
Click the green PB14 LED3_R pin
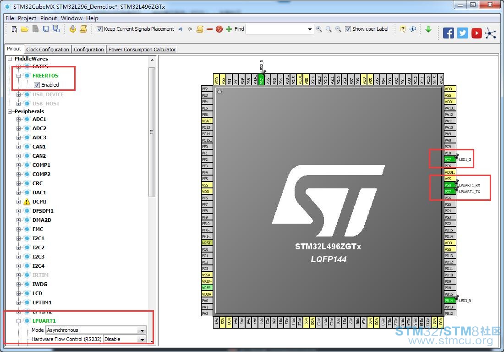[x=449, y=301]
